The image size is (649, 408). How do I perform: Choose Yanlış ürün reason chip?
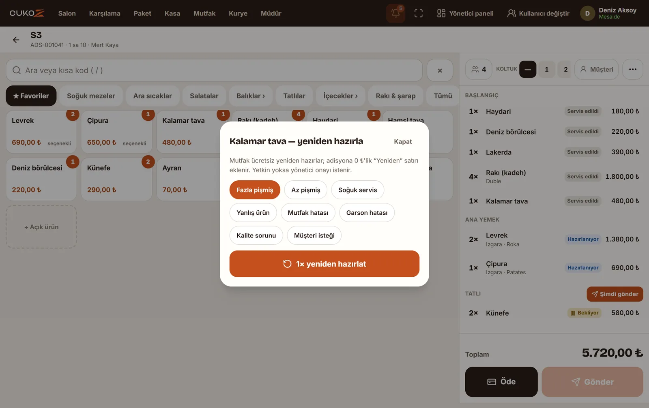click(253, 213)
